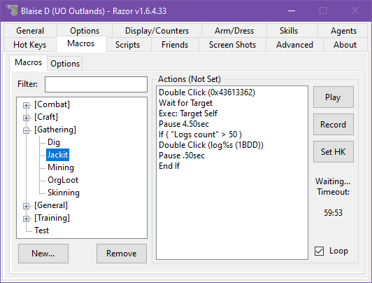Go to the Advanced tab
The image size is (372, 283).
pyautogui.click(x=294, y=45)
